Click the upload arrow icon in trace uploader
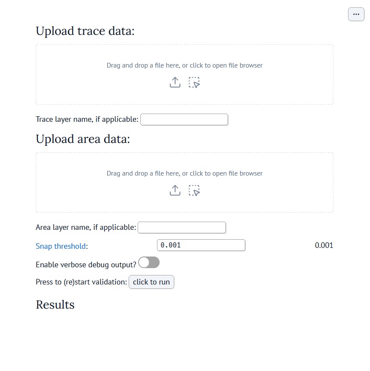This screenshot has width=370, height=371. [x=175, y=82]
